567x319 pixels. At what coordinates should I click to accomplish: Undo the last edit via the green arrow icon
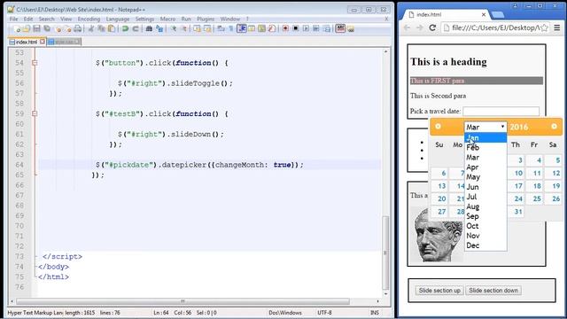coord(125,28)
